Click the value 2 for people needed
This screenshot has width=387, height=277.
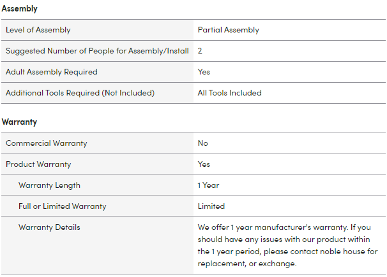point(200,51)
